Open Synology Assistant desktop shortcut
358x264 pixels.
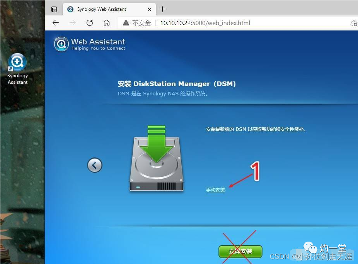point(17,69)
